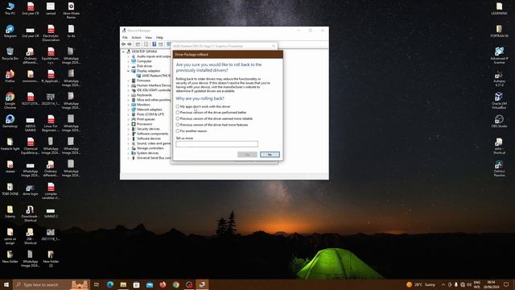515x290 pixels.
Task: Click the Gameloop desktop icon
Action: coord(10,122)
